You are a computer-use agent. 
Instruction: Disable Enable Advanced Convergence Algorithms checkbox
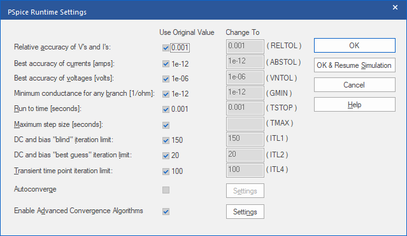(166, 212)
